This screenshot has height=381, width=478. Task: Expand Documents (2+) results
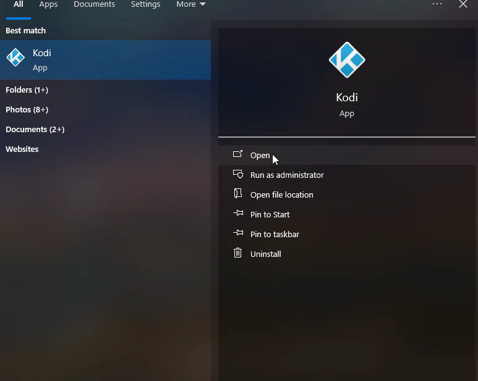(35, 130)
